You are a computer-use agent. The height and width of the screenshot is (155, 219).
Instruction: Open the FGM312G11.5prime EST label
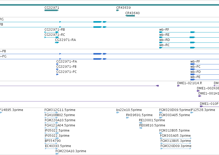[60, 110]
